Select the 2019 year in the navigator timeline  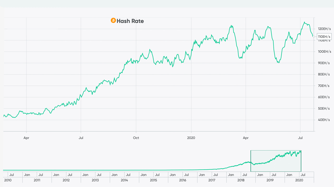(x=270, y=180)
